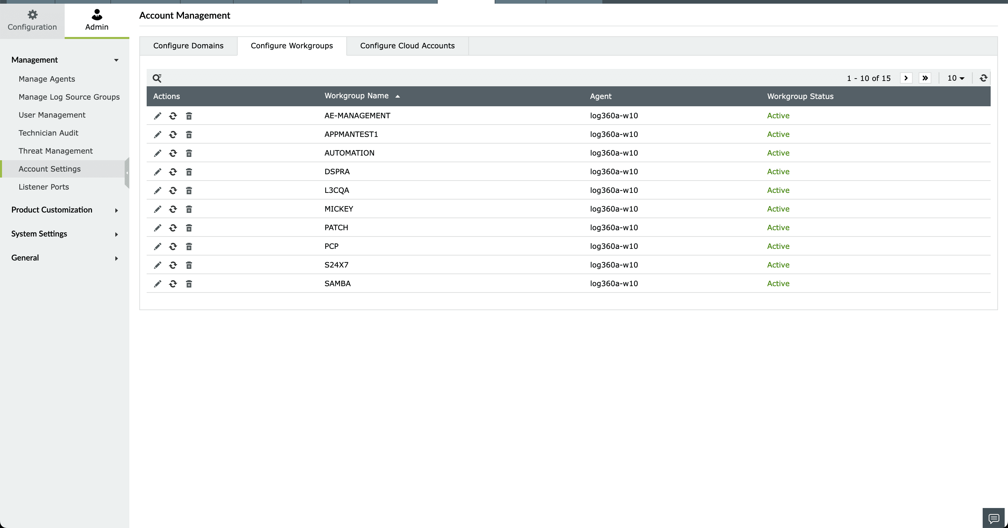The width and height of the screenshot is (1008, 528).
Task: Go to the next page of workgroups
Action: 905,78
